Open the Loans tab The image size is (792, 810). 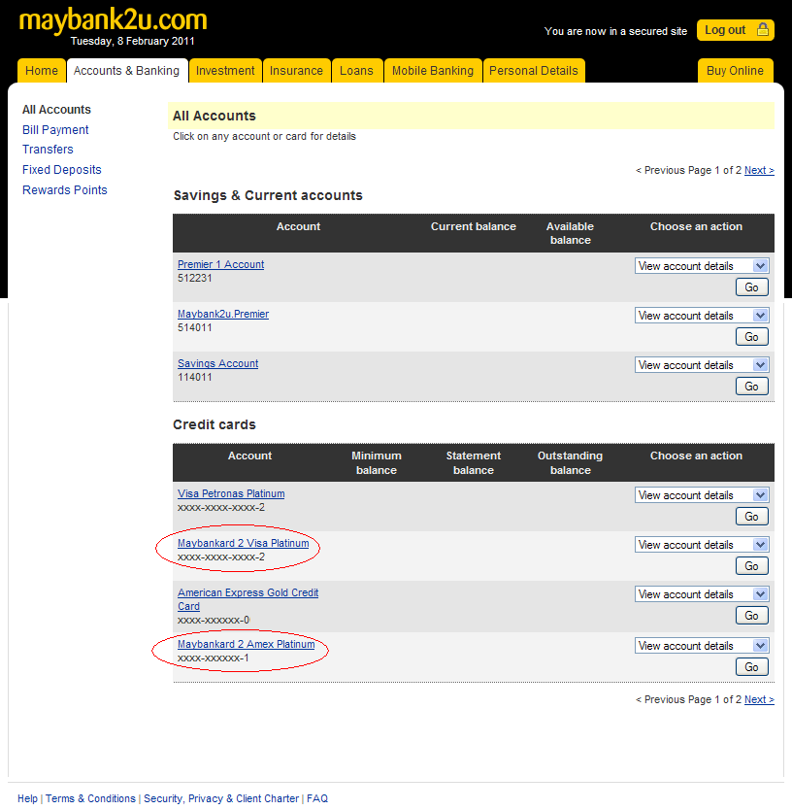click(356, 71)
